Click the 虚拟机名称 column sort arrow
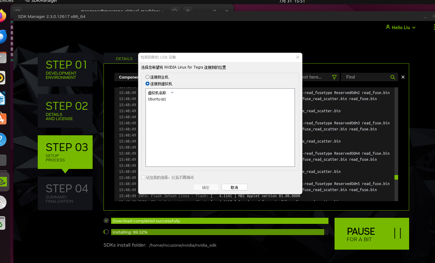Screen dimensions: 435x263 click(x=172, y=93)
